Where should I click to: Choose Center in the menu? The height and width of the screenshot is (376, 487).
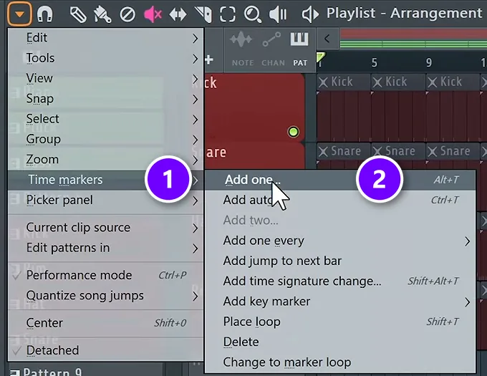click(105, 323)
